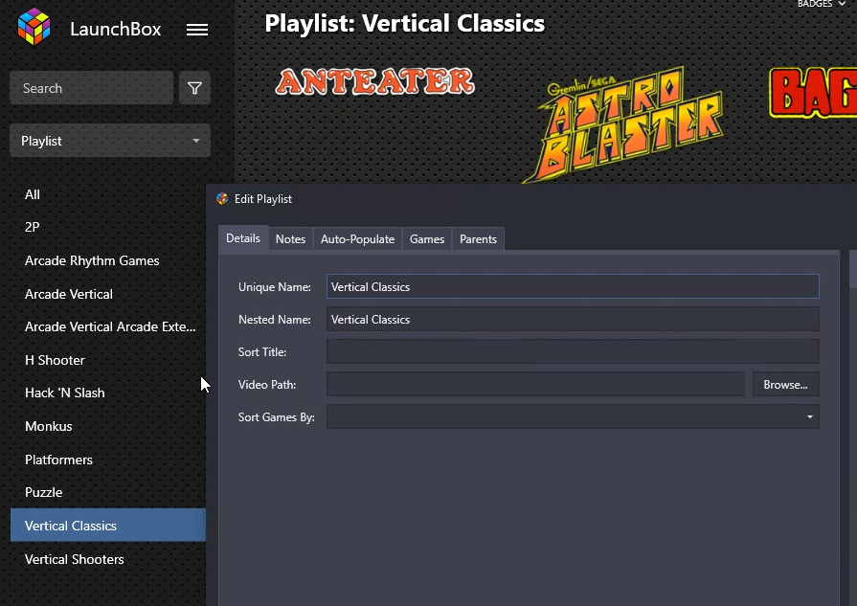Open the Hack 'N Slash playlist
Screen dimensions: 857x606
tap(108, 393)
